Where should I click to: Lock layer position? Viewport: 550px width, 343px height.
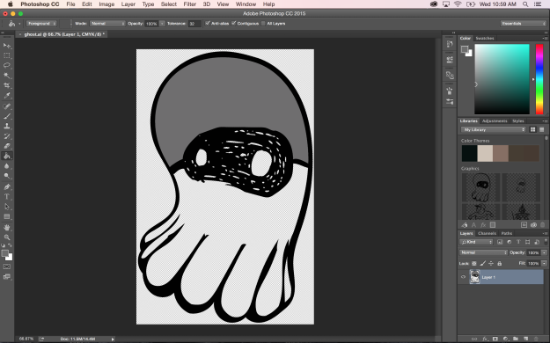[491, 263]
